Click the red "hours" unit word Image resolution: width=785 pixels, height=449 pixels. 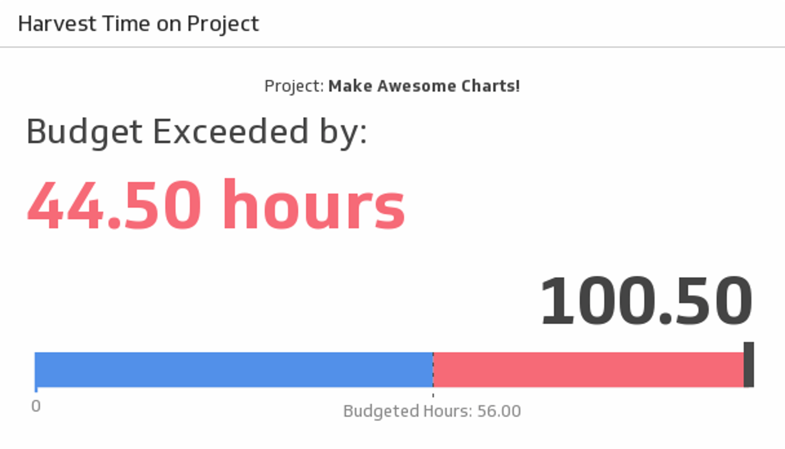pyautogui.click(x=314, y=205)
